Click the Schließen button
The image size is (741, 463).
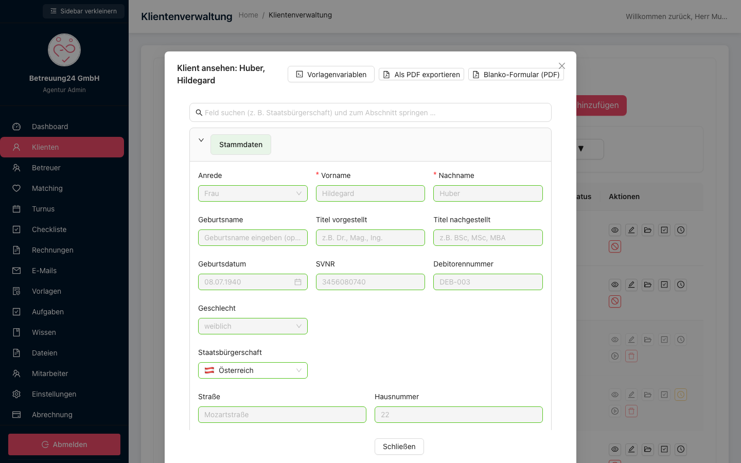pyautogui.click(x=399, y=447)
